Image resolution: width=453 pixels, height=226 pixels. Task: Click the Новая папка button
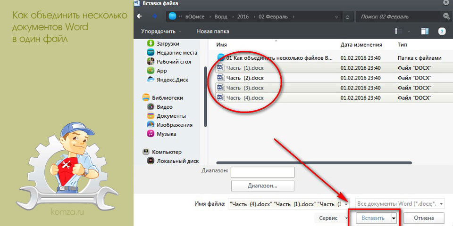point(213,31)
